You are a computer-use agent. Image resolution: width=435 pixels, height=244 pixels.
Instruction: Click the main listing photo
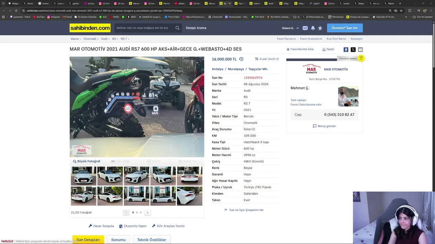(137, 107)
